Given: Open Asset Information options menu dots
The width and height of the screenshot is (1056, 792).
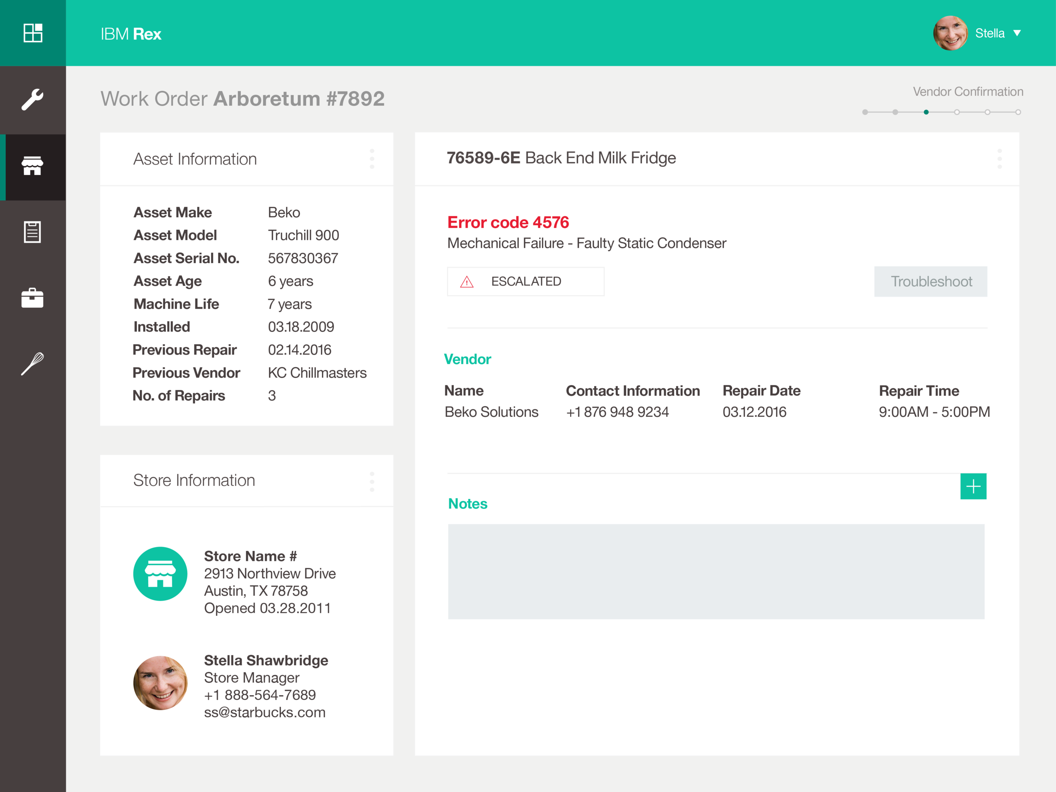Looking at the screenshot, I should 372,159.
